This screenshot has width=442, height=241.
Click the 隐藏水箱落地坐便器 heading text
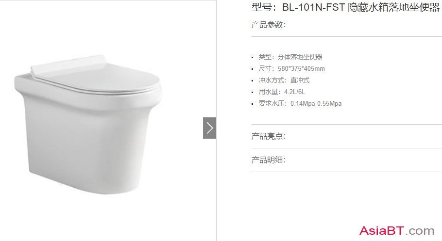coord(394,7)
